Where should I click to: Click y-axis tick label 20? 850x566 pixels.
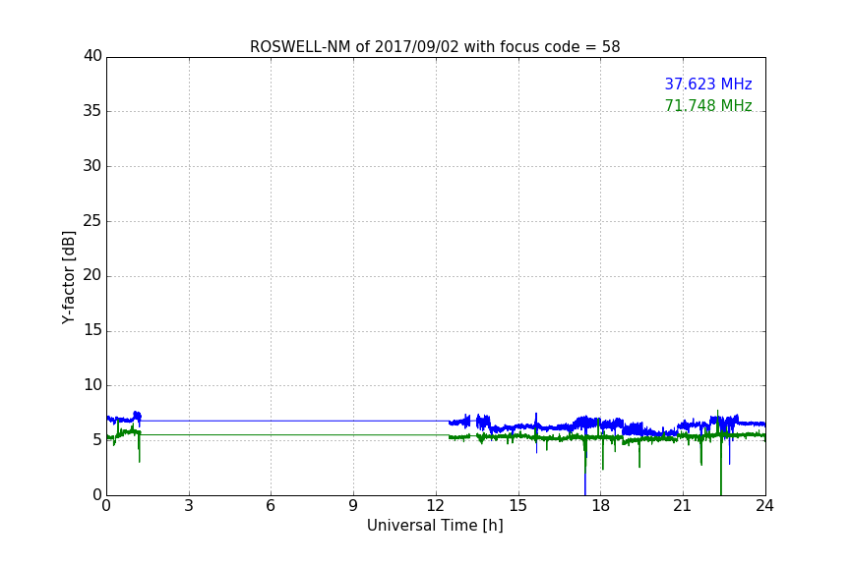92,276
